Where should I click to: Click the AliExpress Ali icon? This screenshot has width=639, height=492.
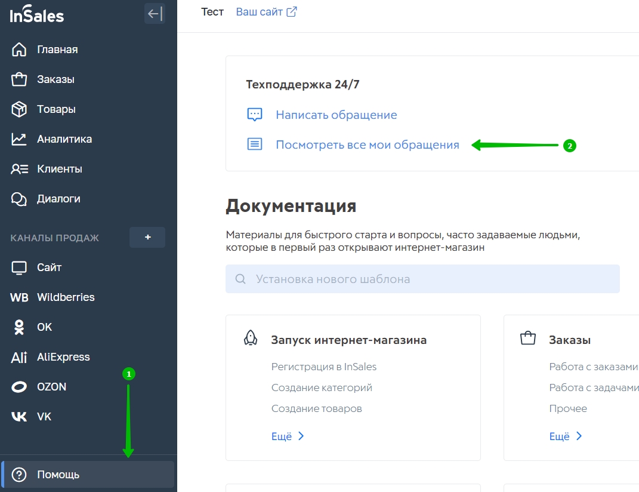click(18, 358)
